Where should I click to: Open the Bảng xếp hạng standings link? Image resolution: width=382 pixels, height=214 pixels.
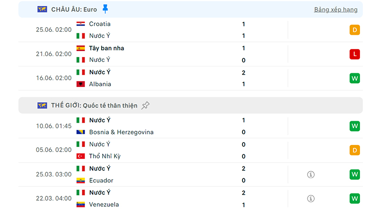(x=336, y=10)
